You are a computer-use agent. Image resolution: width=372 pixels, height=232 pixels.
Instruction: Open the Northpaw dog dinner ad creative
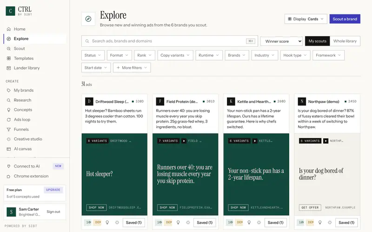(327, 174)
